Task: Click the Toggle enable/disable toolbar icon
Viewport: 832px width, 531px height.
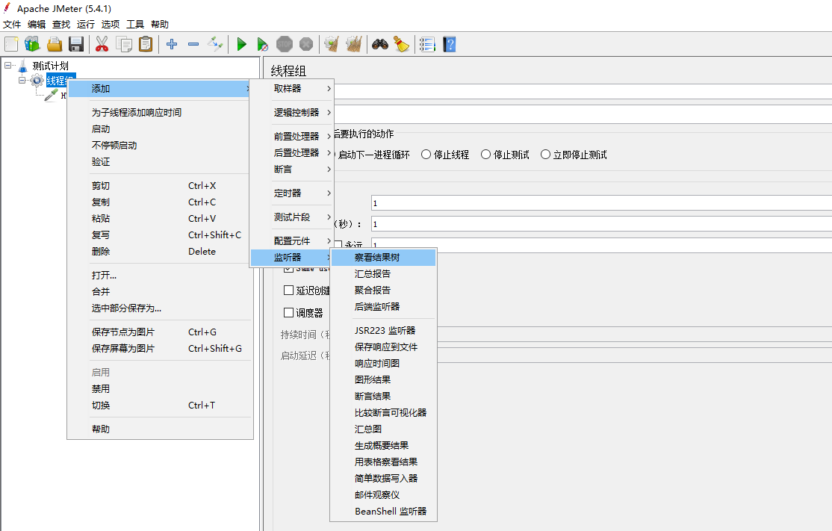Action: [215, 44]
